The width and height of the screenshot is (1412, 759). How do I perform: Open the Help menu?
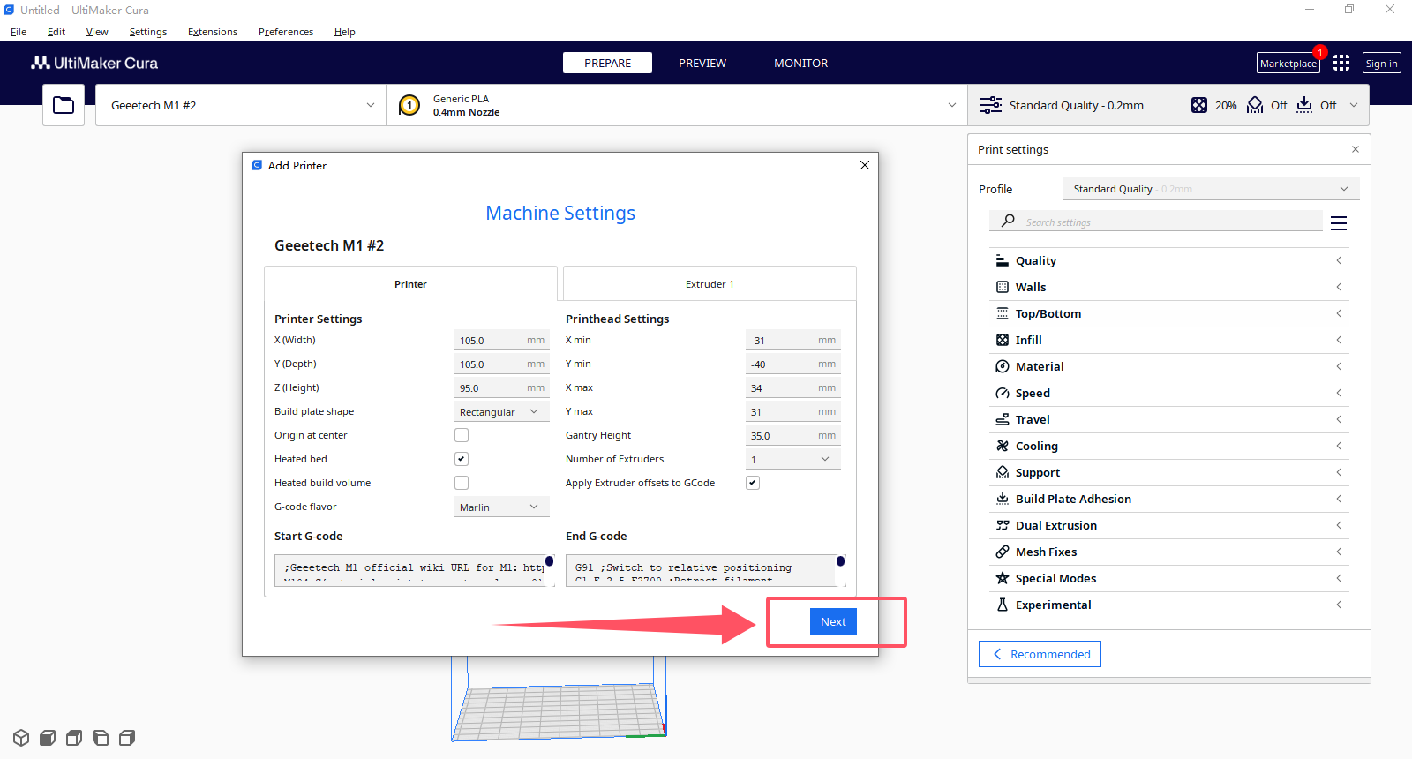coord(344,32)
